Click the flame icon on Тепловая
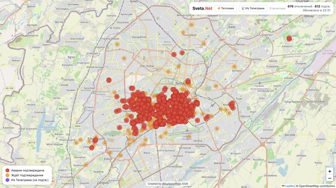Image resolution: width=336 pixels, height=188 pixels. pos(219,8)
